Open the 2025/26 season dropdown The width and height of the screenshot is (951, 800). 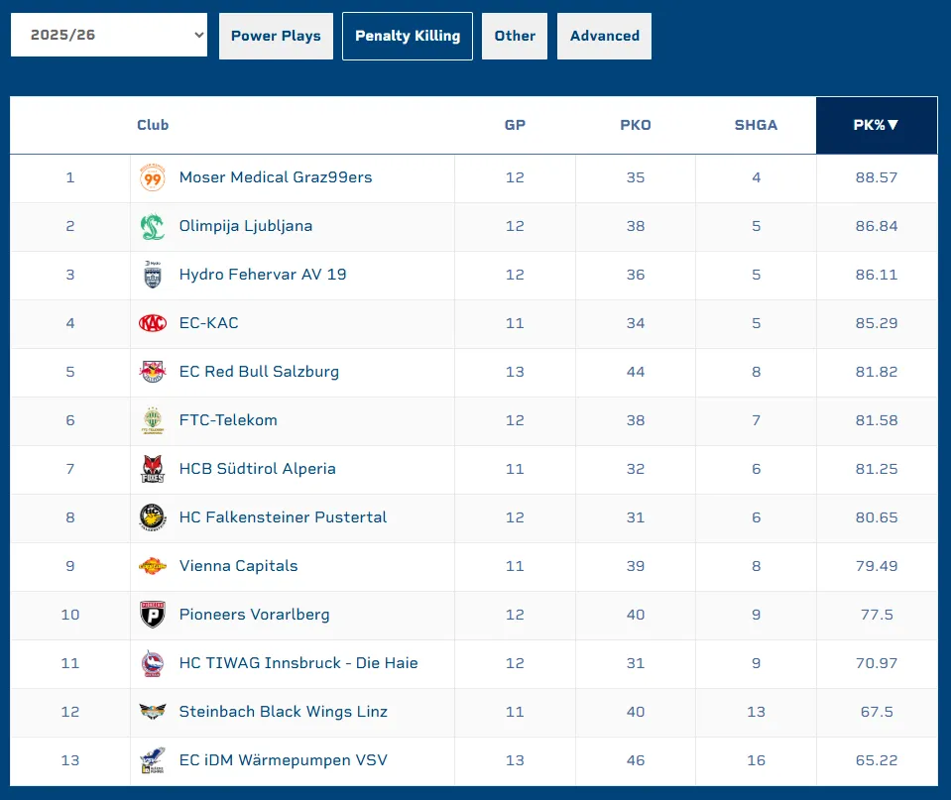pos(109,36)
